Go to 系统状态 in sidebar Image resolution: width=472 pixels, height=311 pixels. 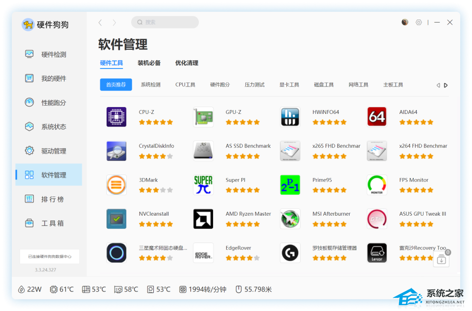pyautogui.click(x=49, y=127)
